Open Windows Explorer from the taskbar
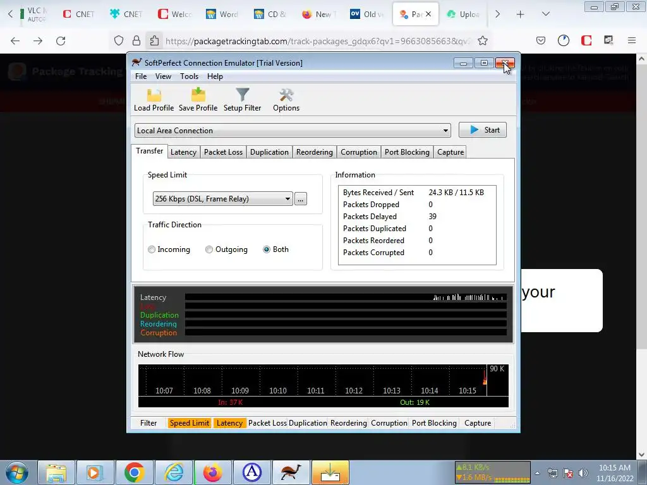647x485 pixels. (56, 472)
